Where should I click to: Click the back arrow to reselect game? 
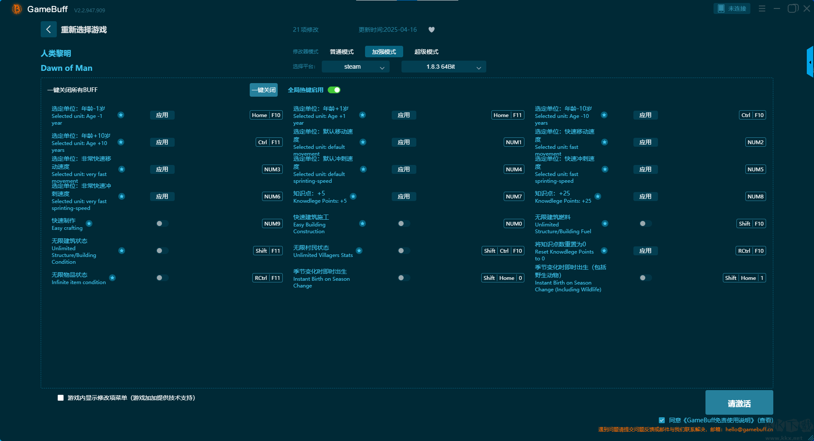[48, 29]
